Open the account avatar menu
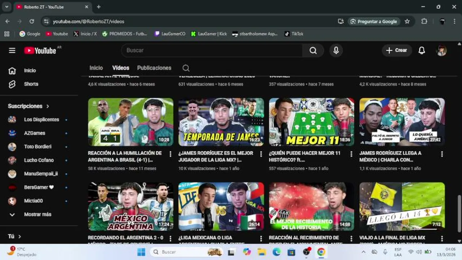Viewport: 462px width, 260px height. tap(441, 51)
